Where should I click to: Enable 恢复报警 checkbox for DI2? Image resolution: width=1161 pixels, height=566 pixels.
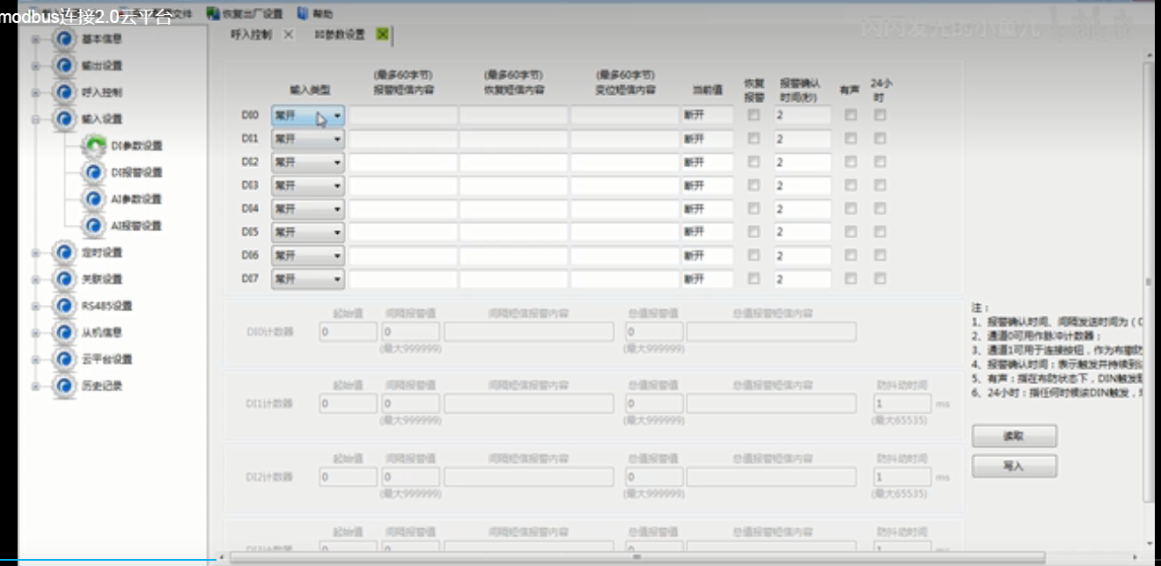pyautogui.click(x=753, y=162)
